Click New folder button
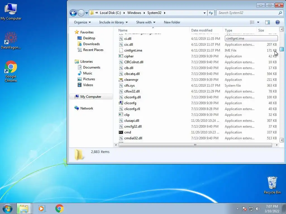Image resolution: width=286 pixels, height=214 pixels. pos(172,22)
